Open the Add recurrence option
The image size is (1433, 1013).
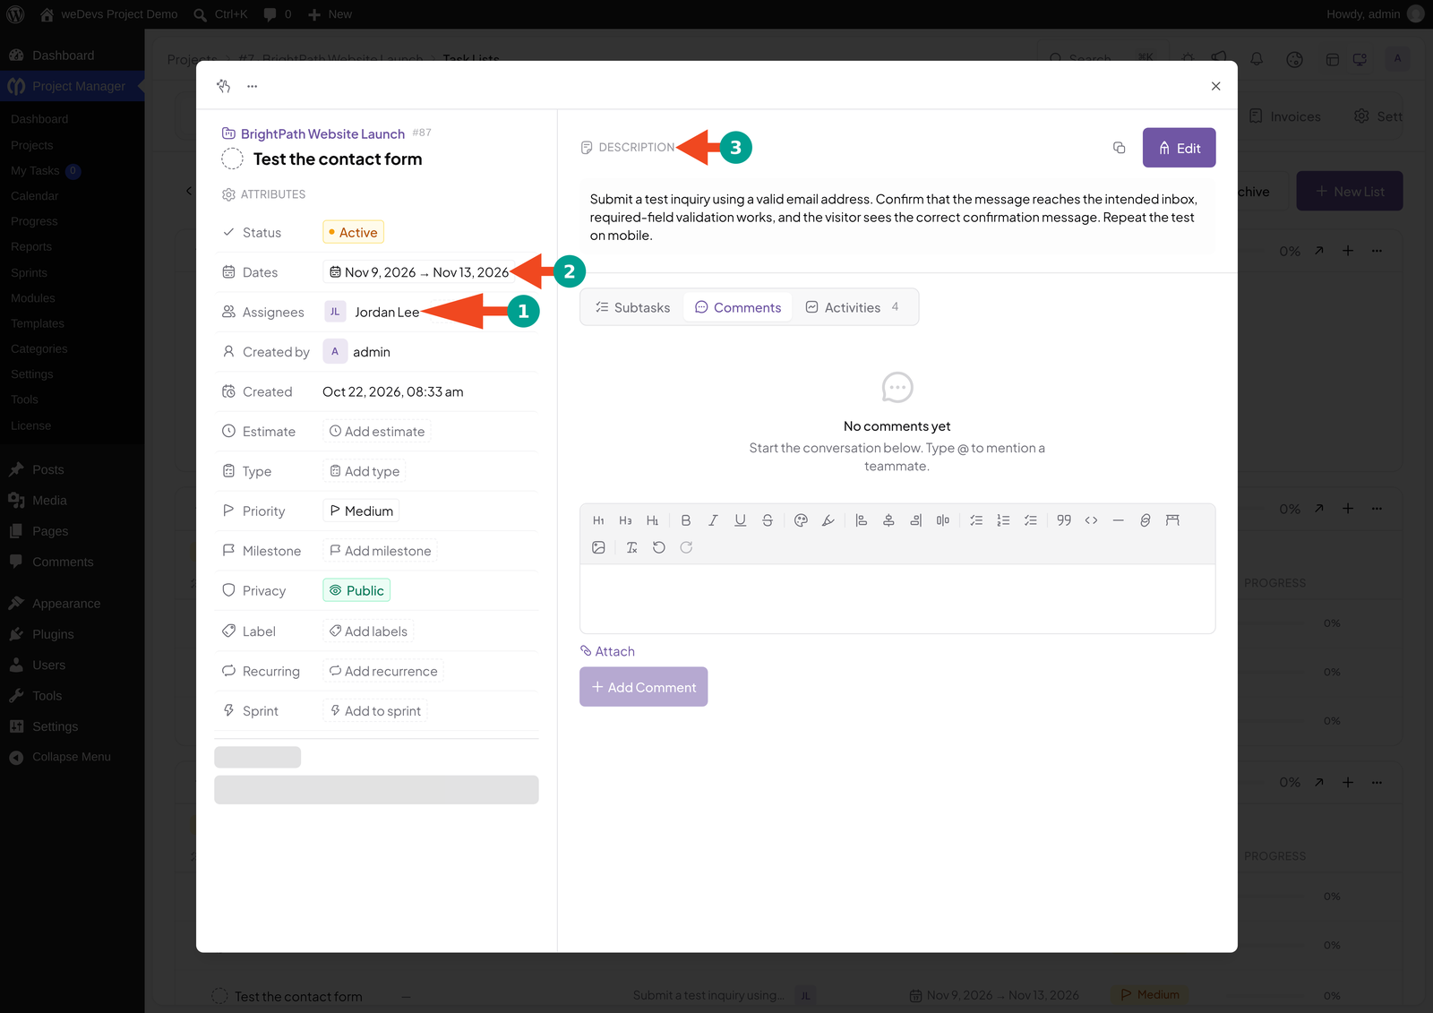(383, 671)
